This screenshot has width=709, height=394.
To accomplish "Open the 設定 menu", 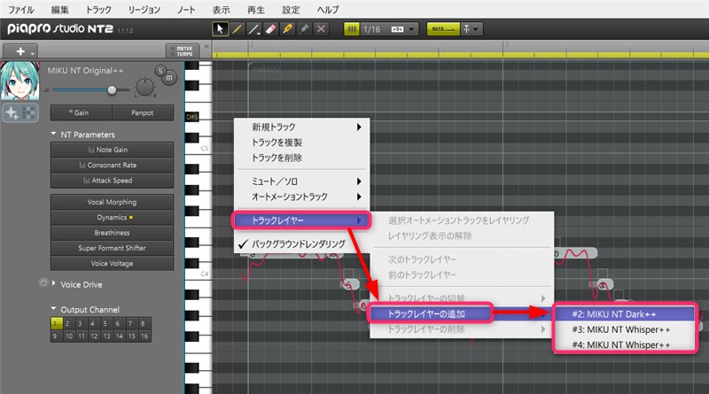I will (x=291, y=10).
